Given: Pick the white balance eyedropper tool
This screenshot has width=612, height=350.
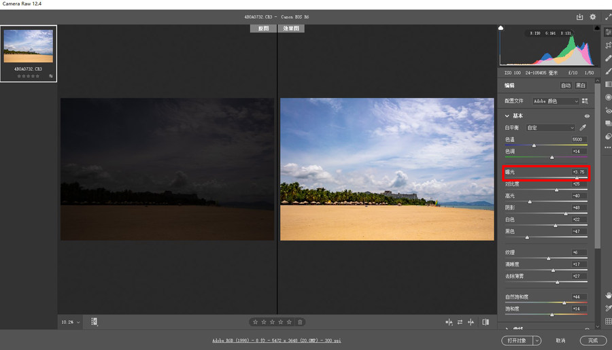Looking at the screenshot, I should coord(583,128).
